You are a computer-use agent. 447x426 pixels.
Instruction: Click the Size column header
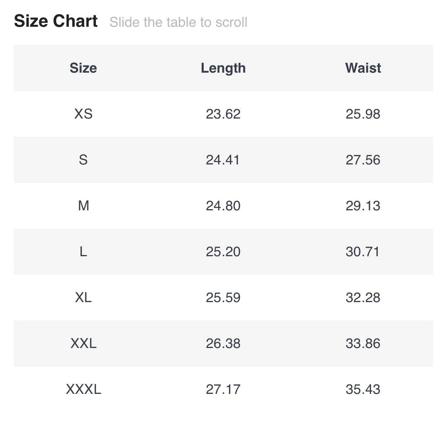click(x=83, y=68)
